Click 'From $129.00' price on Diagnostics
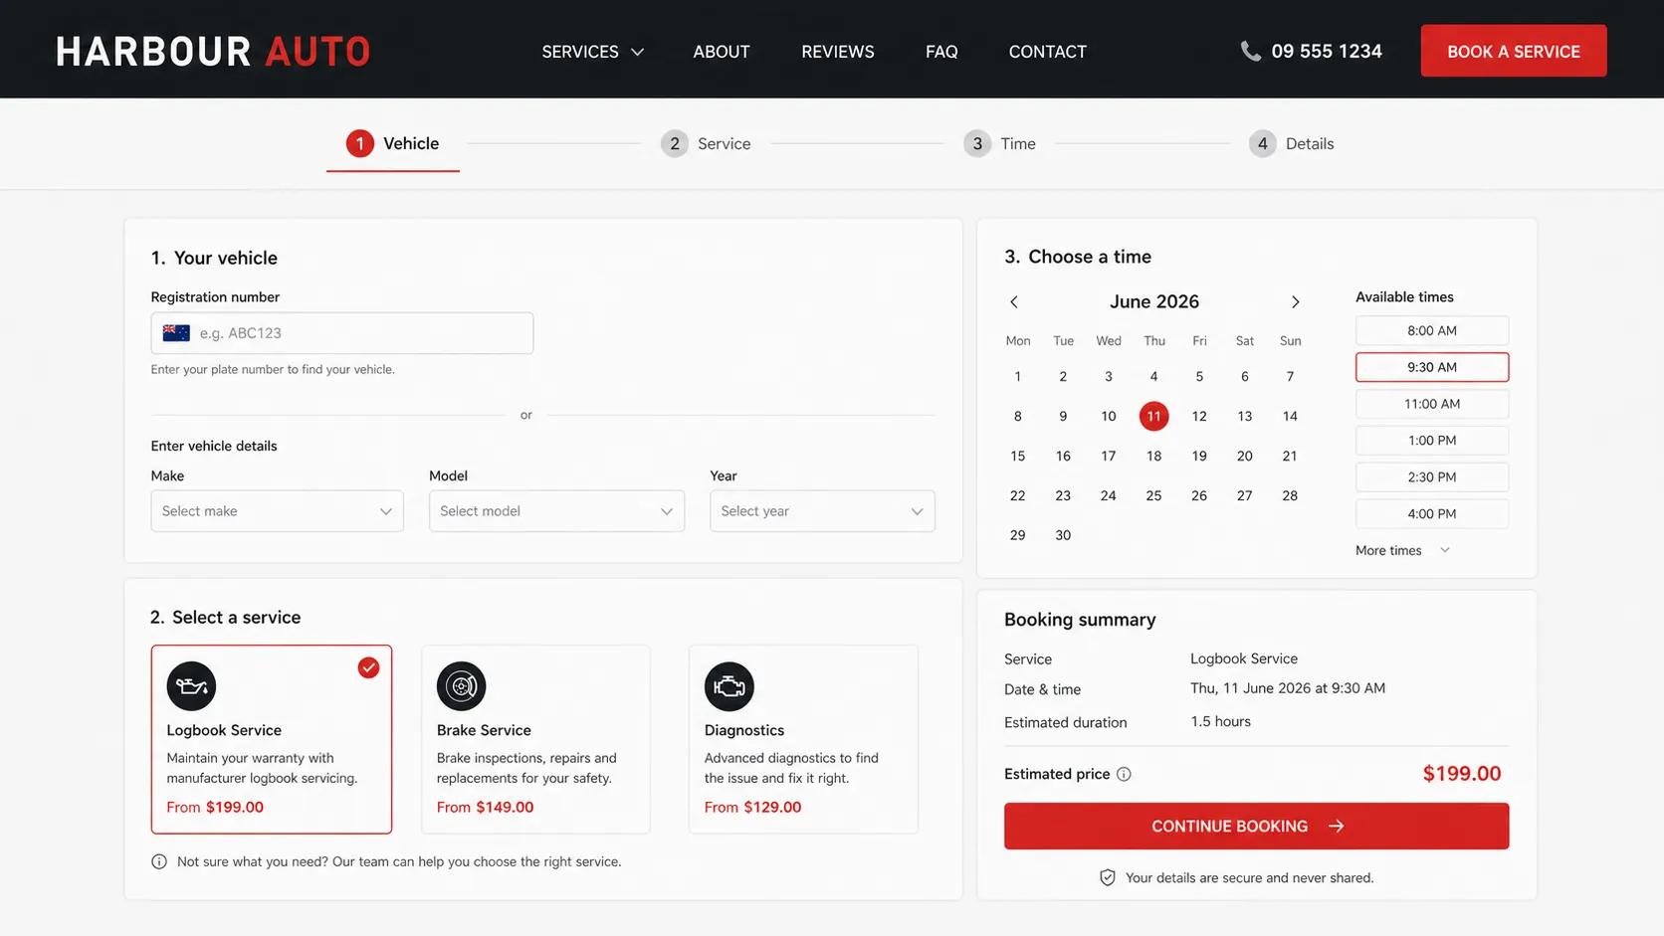 752,807
